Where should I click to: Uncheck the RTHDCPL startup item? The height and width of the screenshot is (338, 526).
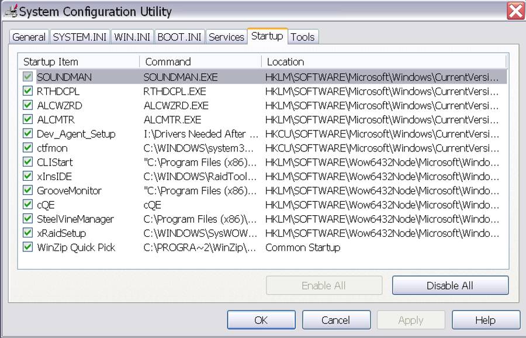pos(27,91)
